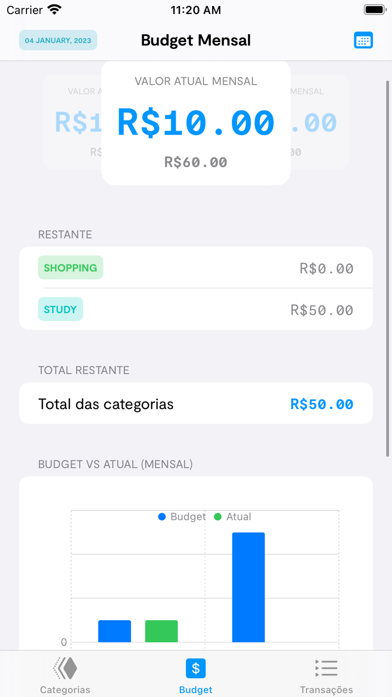Tap the Wi-Fi status icon
This screenshot has width=392, height=697.
tap(54, 10)
